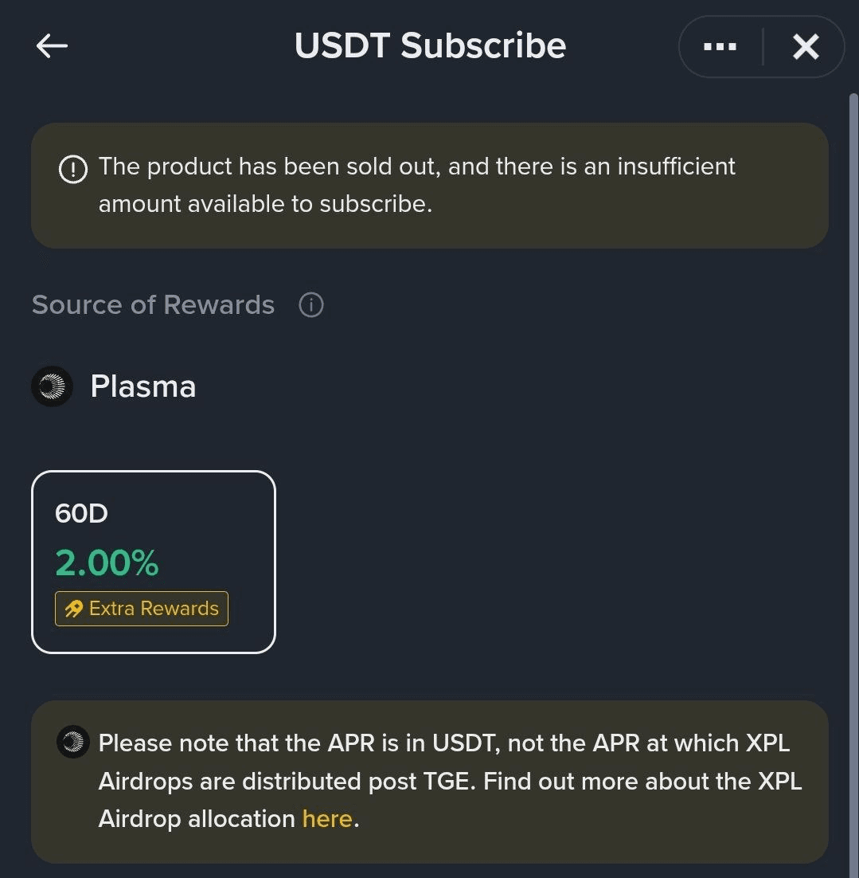Screen dimensions: 859x878
Task: Click the 2.00% APR rate
Action: (107, 562)
